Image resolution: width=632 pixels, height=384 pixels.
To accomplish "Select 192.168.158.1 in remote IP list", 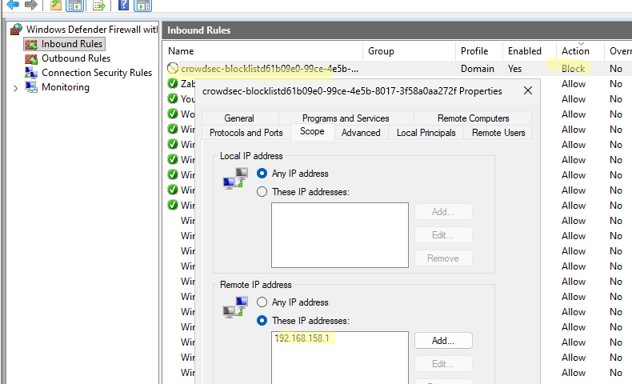I will tap(302, 338).
